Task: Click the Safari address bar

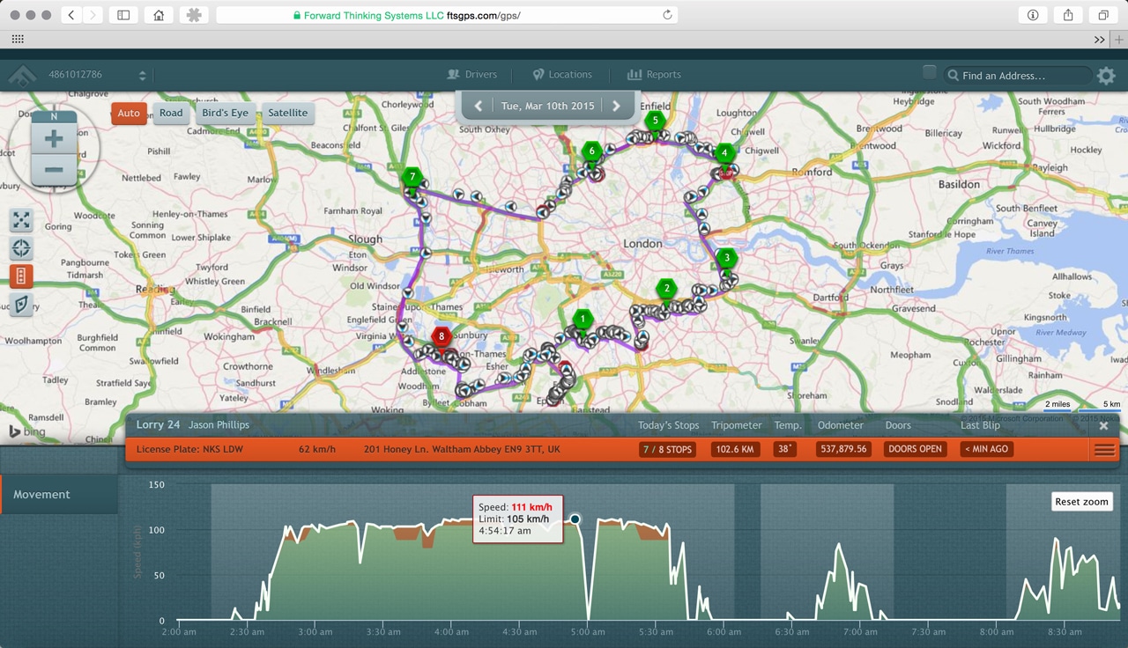Action: tap(447, 15)
